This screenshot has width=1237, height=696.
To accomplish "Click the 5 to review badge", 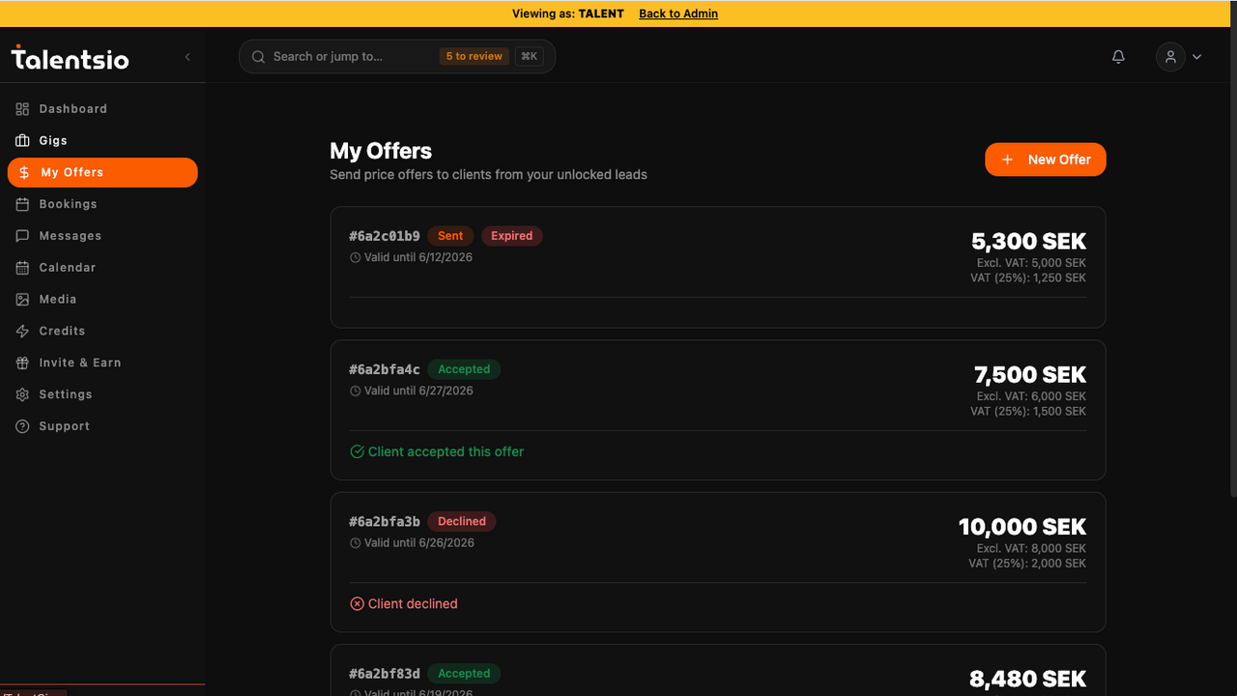I will pyautogui.click(x=475, y=57).
